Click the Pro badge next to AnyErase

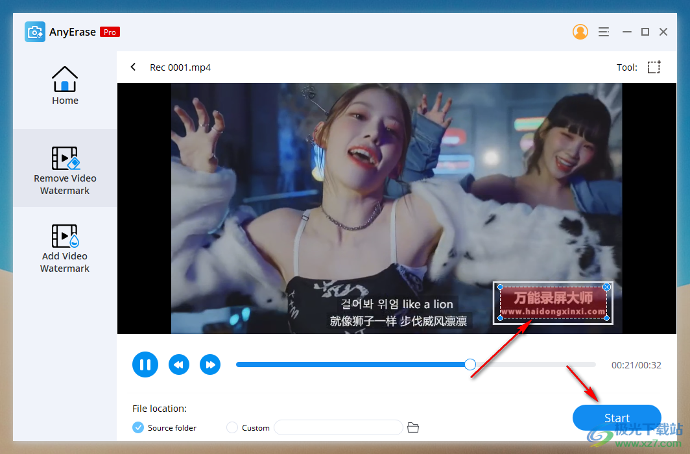(110, 31)
